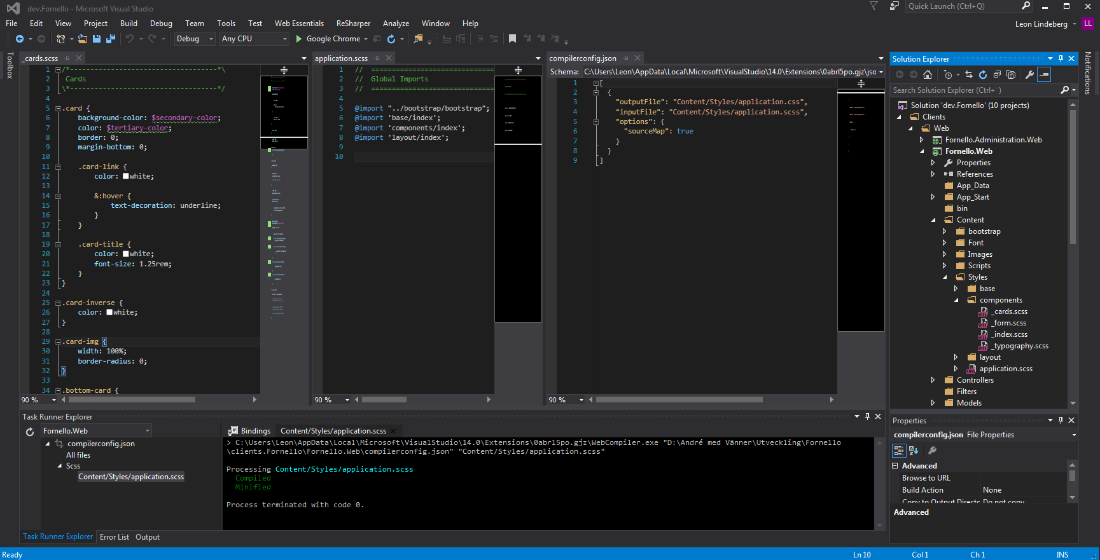Collapse the components folder in Solution Explorer
This screenshot has width=1100, height=560.
click(956, 300)
